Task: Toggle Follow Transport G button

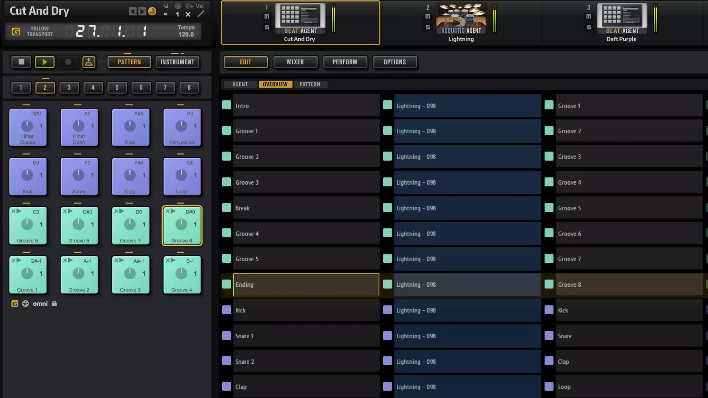Action: pyautogui.click(x=16, y=32)
